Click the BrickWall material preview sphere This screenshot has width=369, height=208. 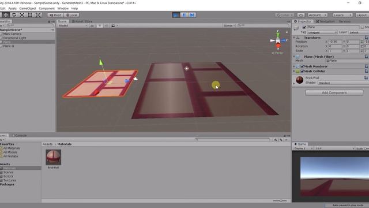(300, 80)
